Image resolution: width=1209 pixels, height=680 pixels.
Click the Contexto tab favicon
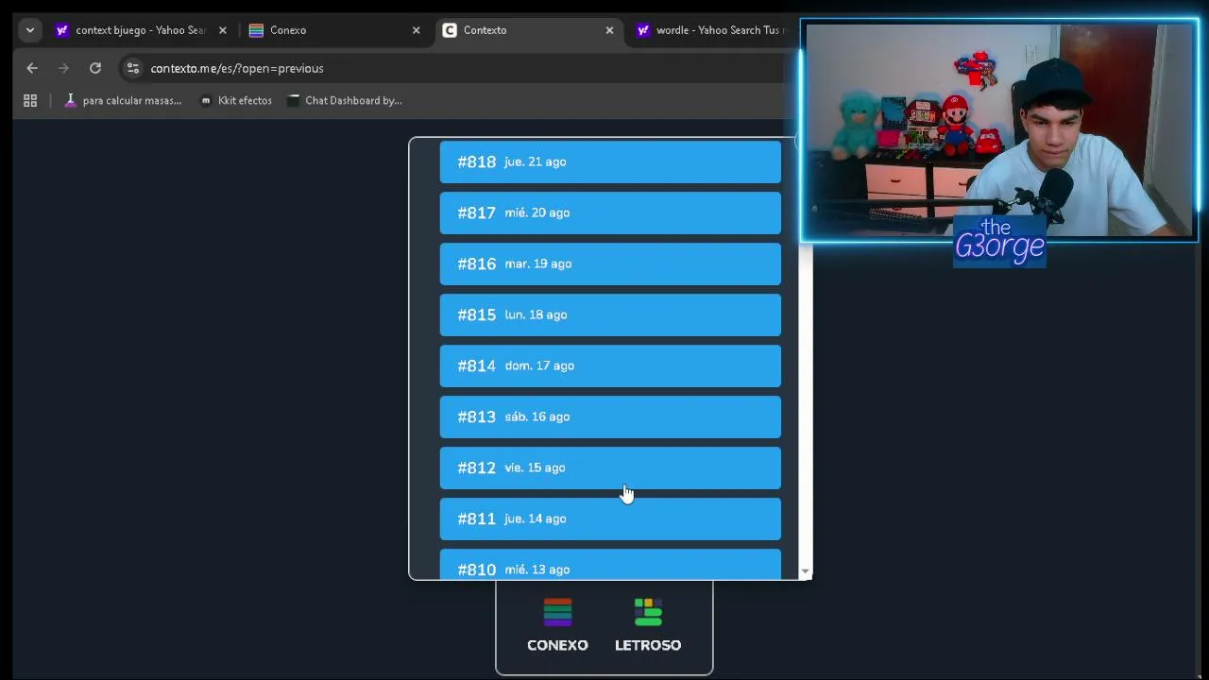pyautogui.click(x=450, y=30)
